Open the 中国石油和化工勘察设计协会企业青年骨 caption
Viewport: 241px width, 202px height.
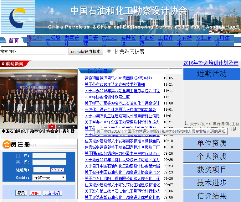[38, 131]
